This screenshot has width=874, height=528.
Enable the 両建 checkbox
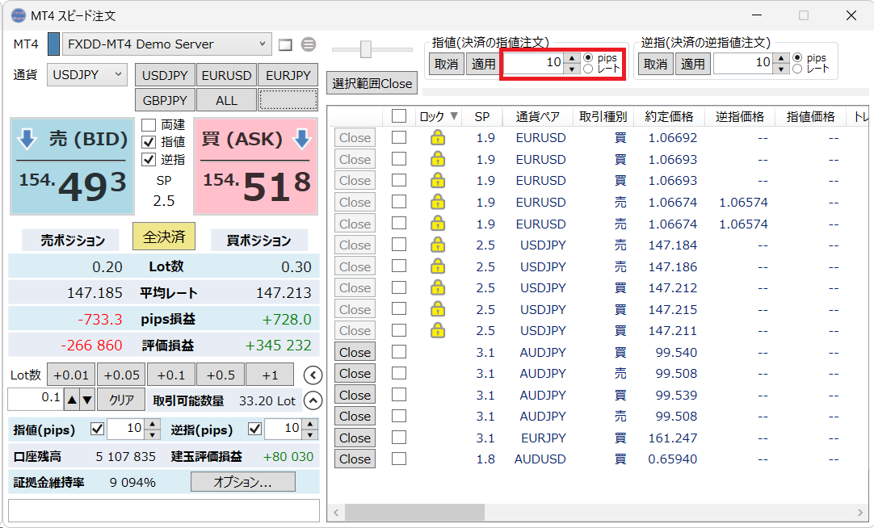click(148, 125)
